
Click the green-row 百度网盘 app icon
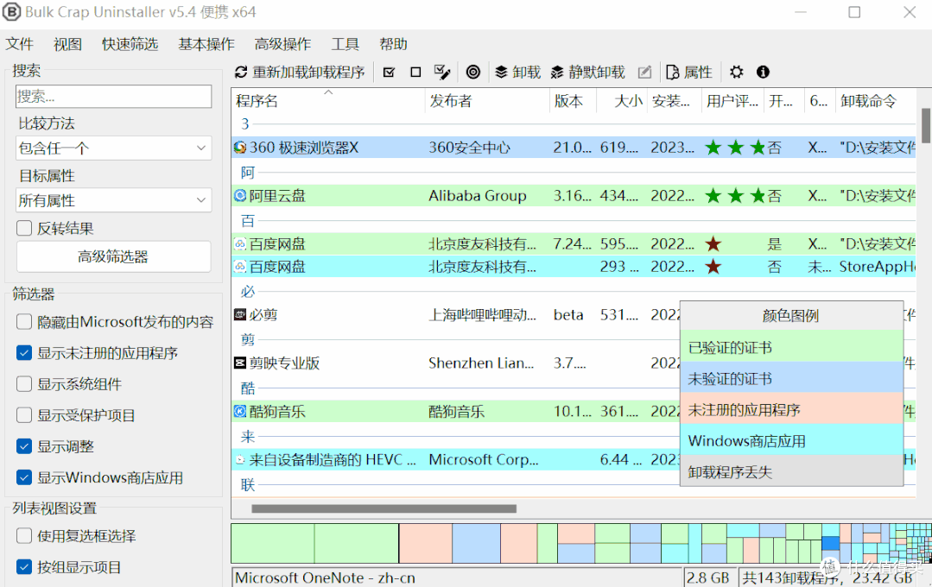point(240,243)
